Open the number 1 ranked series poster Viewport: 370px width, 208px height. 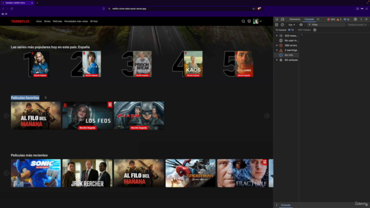(40, 64)
